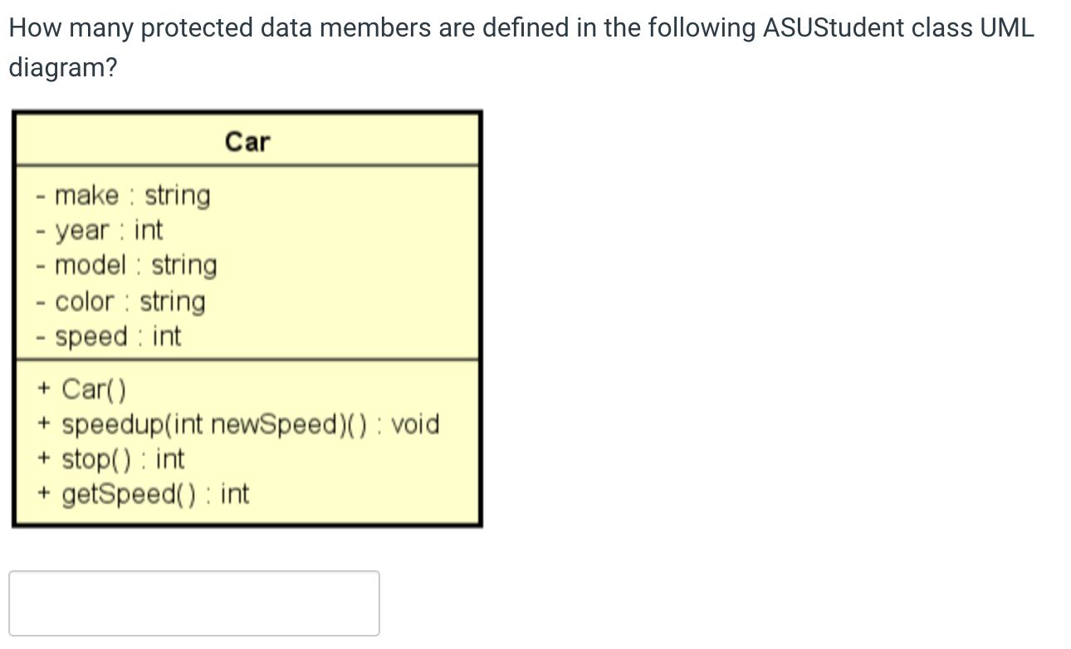Click the plus sign before Car() constructor

point(42,388)
